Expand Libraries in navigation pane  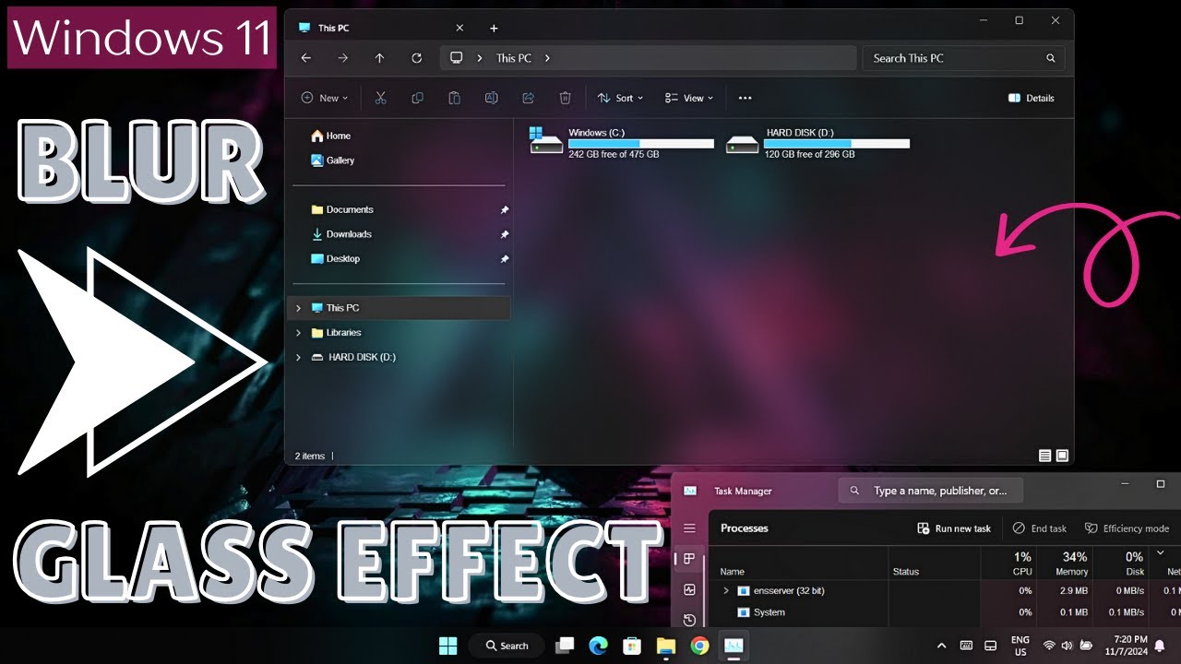(298, 333)
